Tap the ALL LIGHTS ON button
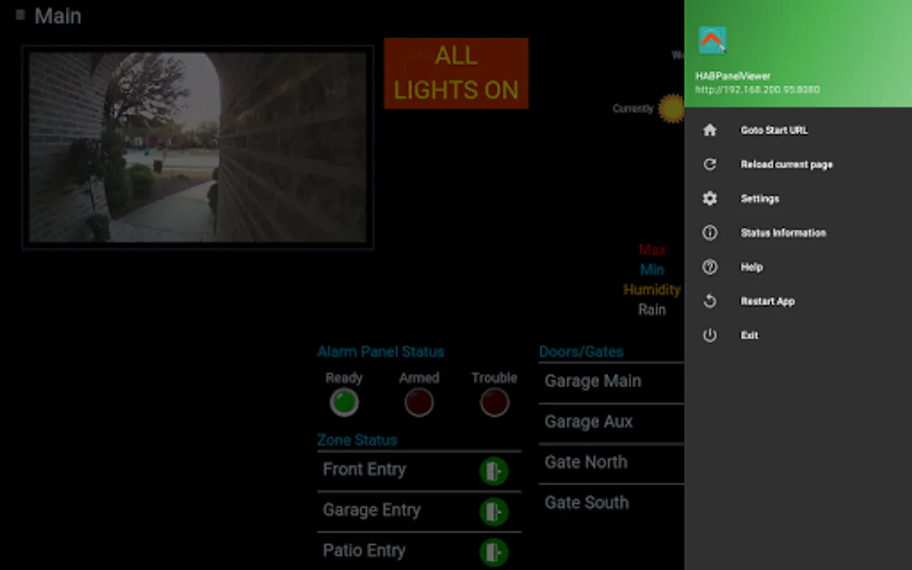912x570 pixels. (456, 73)
